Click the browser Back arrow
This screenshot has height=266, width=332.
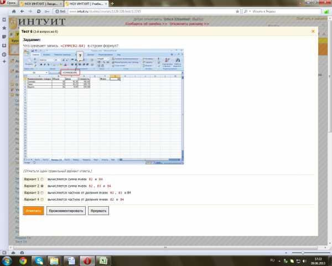(22, 12)
